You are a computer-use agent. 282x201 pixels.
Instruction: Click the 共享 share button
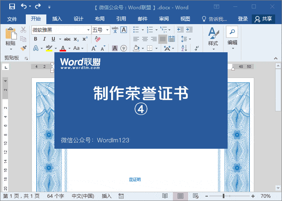[x=263, y=19]
